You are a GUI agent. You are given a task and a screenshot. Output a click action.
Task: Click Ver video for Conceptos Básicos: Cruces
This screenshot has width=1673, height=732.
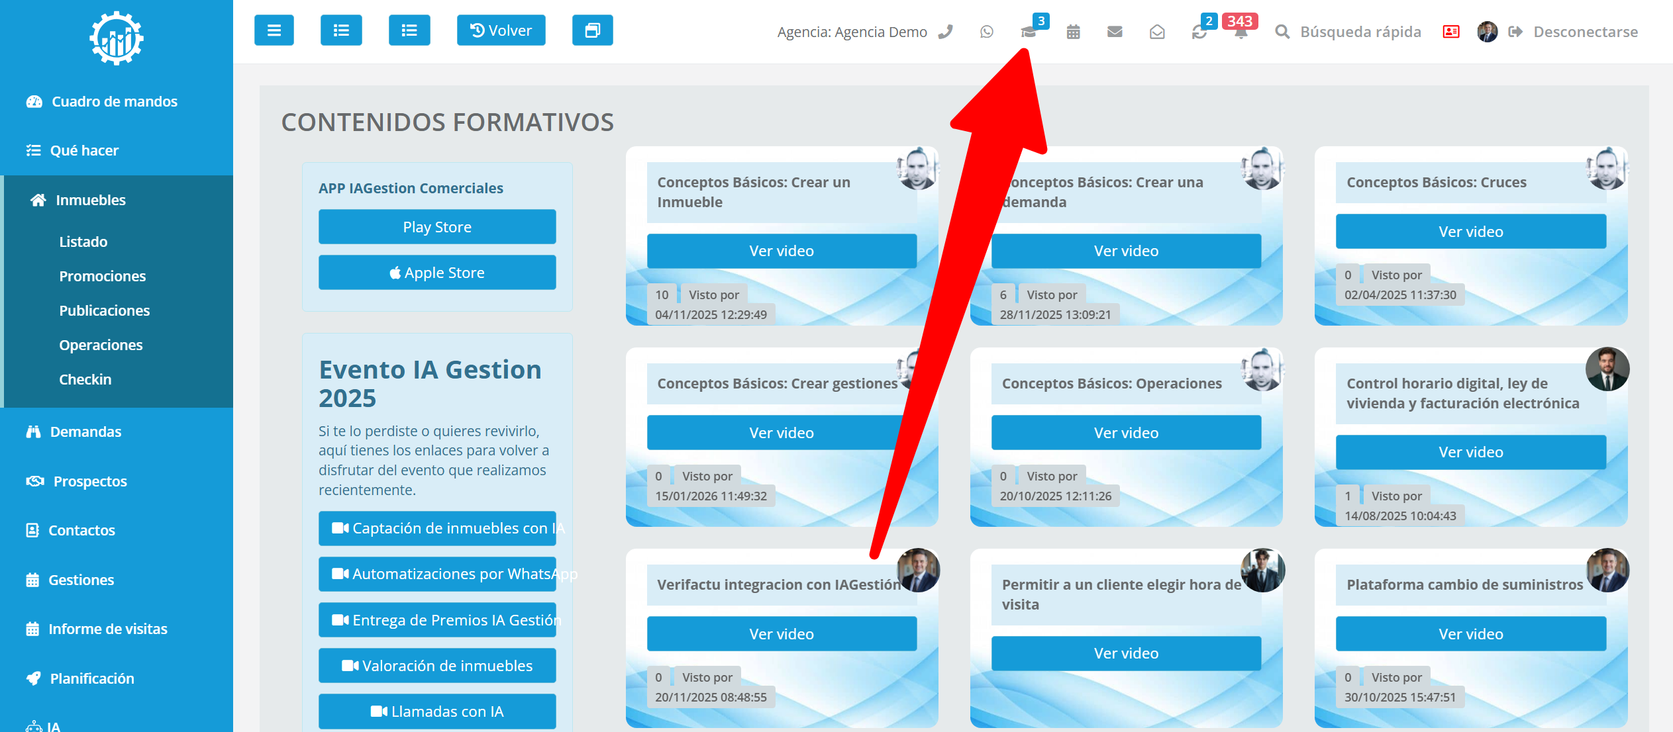[1470, 232]
